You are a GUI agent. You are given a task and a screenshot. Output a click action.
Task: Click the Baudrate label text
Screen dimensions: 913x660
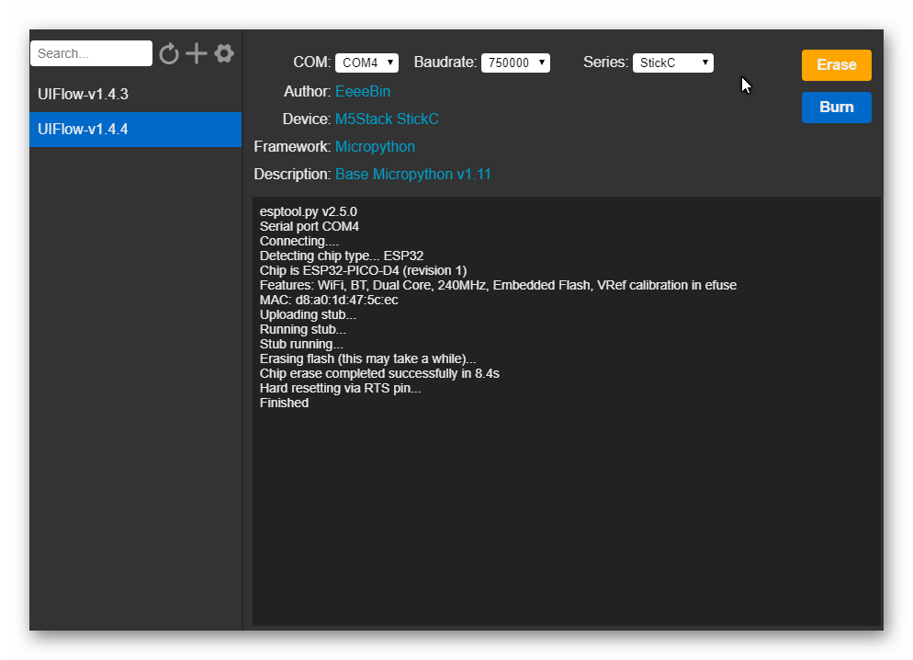[x=445, y=63]
